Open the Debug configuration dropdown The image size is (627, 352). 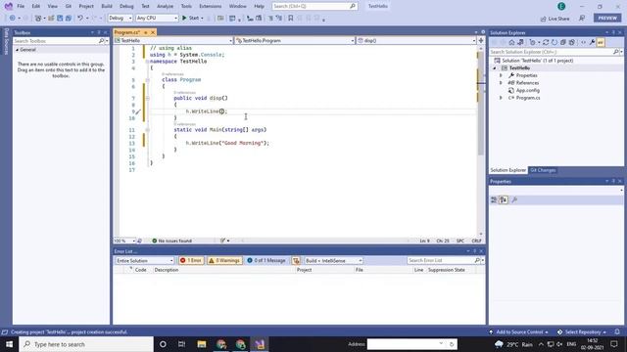120,18
